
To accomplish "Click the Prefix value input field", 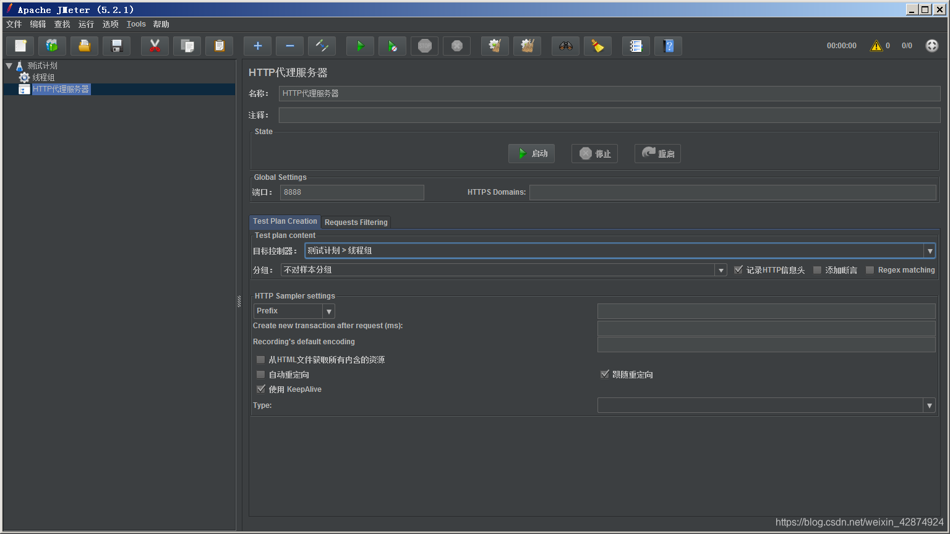I will coord(766,311).
